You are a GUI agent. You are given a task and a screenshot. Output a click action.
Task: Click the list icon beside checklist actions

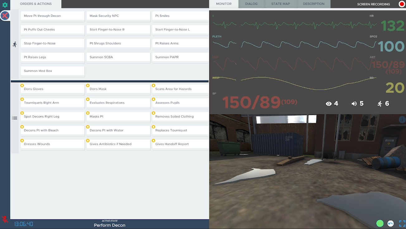click(15, 118)
